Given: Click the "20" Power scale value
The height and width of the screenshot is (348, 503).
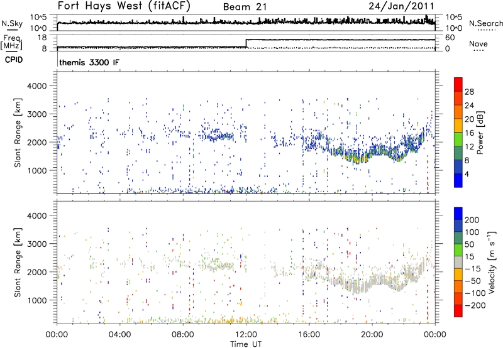Looking at the screenshot, I should pyautogui.click(x=469, y=119).
